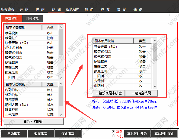Select the 本机 radio button
Screen dimensions: 179x139
(x=113, y=136)
